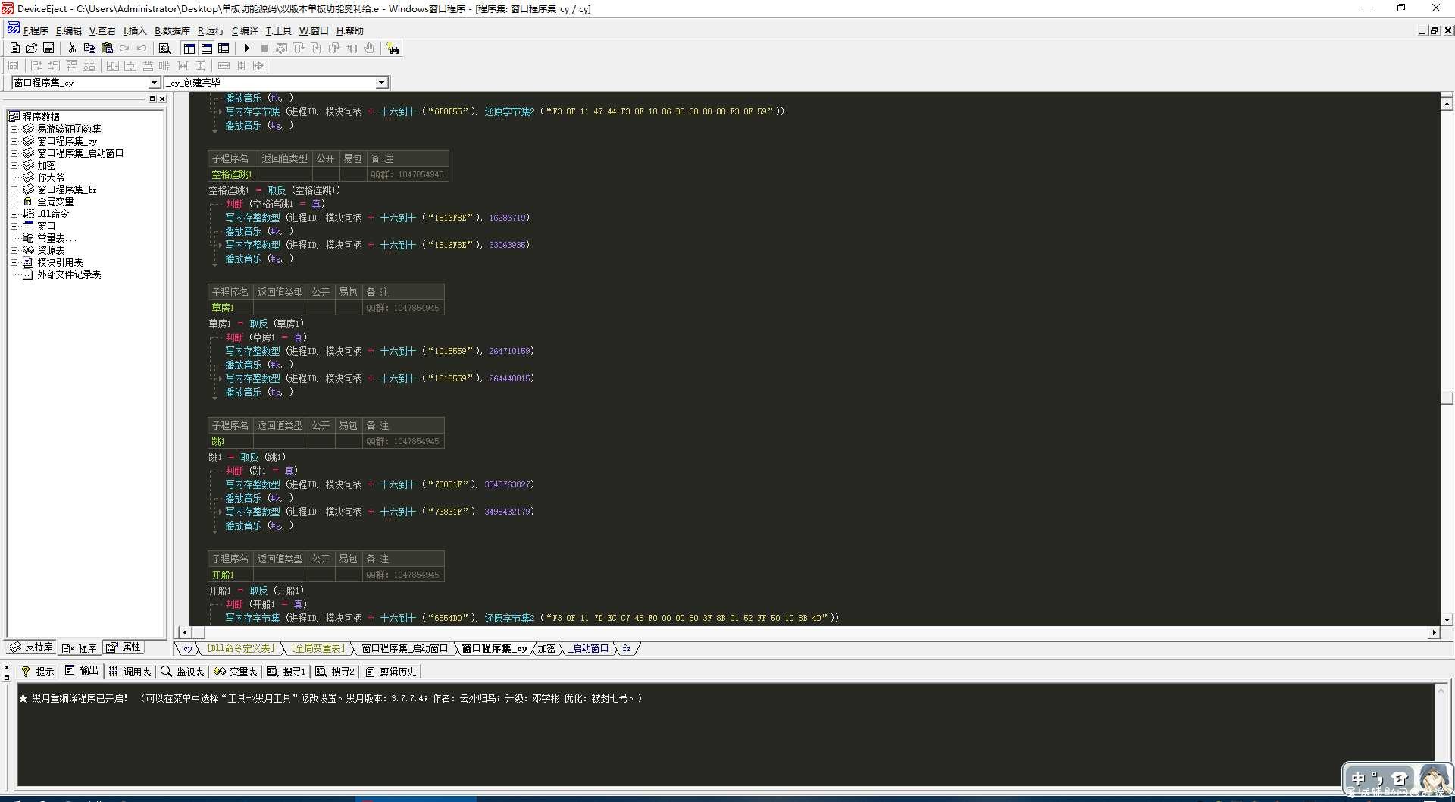This screenshot has height=802, width=1455.
Task: Click the 支持库 button below tree
Action: 32,647
